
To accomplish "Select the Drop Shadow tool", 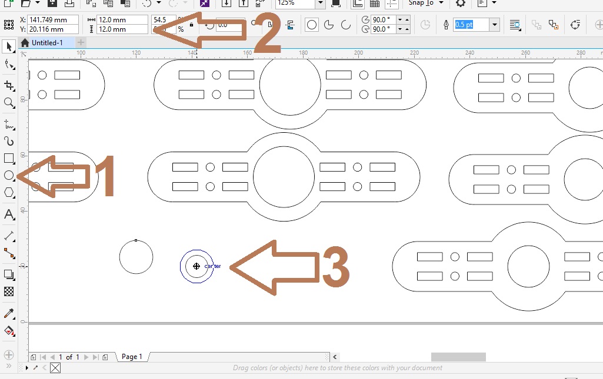I will click(9, 274).
